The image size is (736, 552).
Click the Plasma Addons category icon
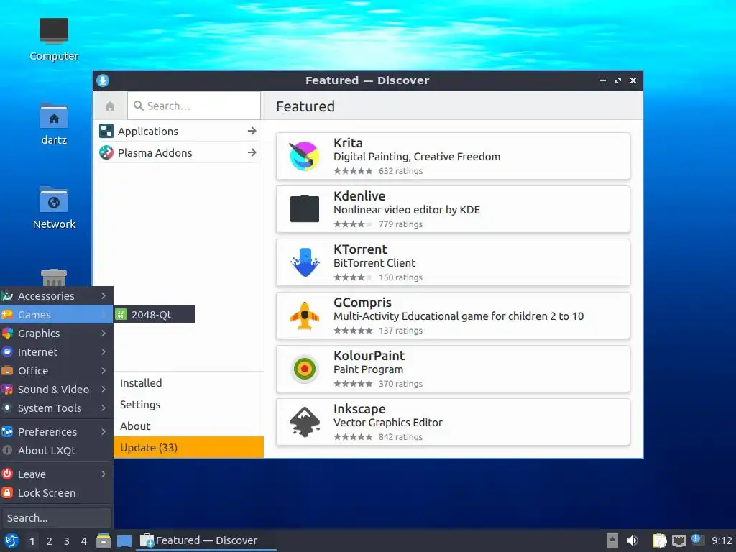point(106,152)
